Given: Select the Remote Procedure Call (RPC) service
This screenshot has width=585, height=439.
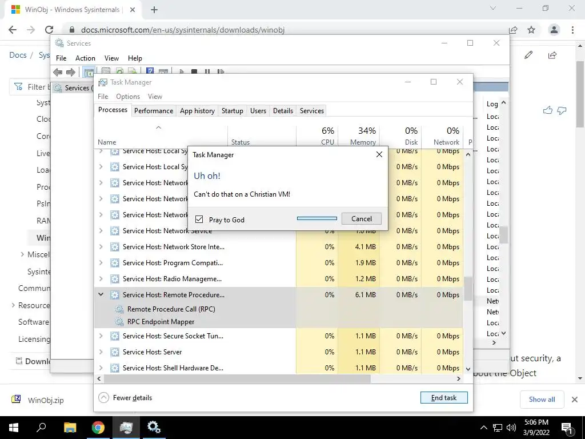Looking at the screenshot, I should click(171, 309).
